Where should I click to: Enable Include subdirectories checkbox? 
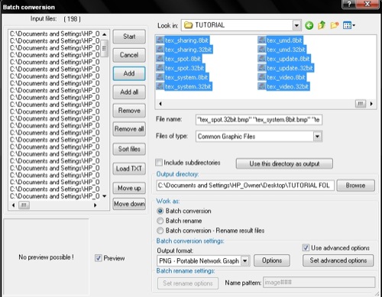159,163
